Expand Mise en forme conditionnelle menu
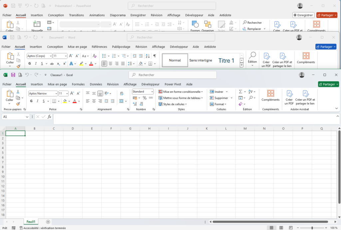The image size is (341, 230). click(x=181, y=92)
